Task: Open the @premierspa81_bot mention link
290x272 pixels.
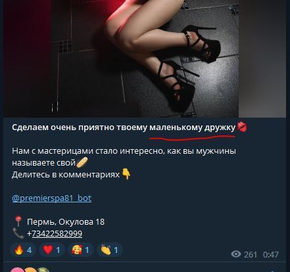Action: (52, 198)
